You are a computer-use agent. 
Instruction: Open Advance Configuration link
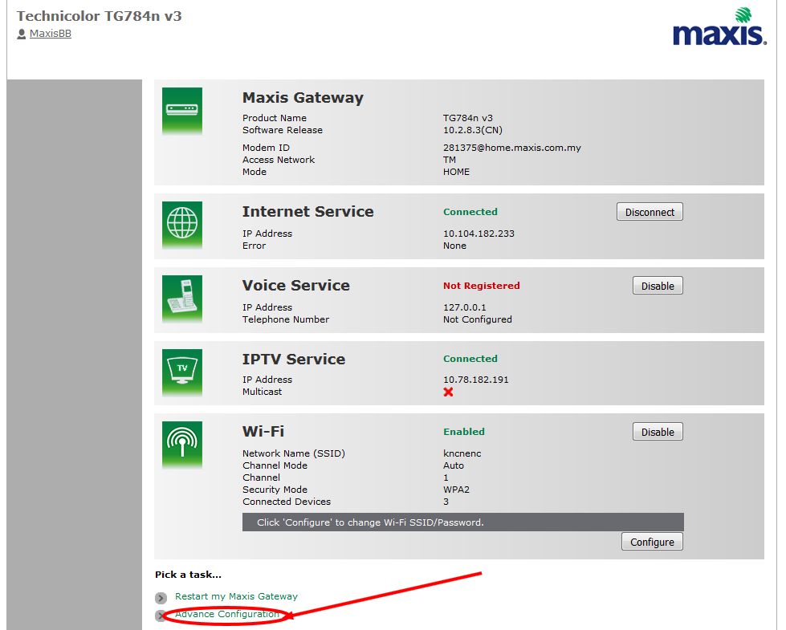pyautogui.click(x=227, y=614)
